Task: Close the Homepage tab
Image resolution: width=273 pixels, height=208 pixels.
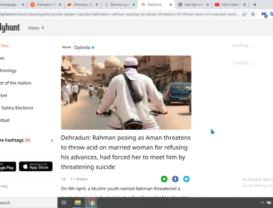Action: point(23,4)
